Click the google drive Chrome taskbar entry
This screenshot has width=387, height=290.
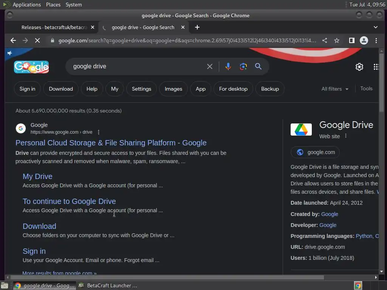point(45,285)
